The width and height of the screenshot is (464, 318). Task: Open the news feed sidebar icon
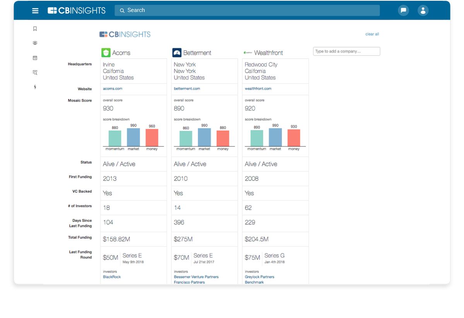35,58
